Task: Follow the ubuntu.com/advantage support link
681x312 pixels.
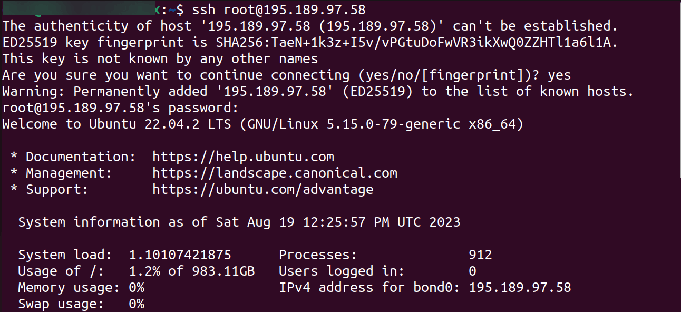Action: (262, 189)
